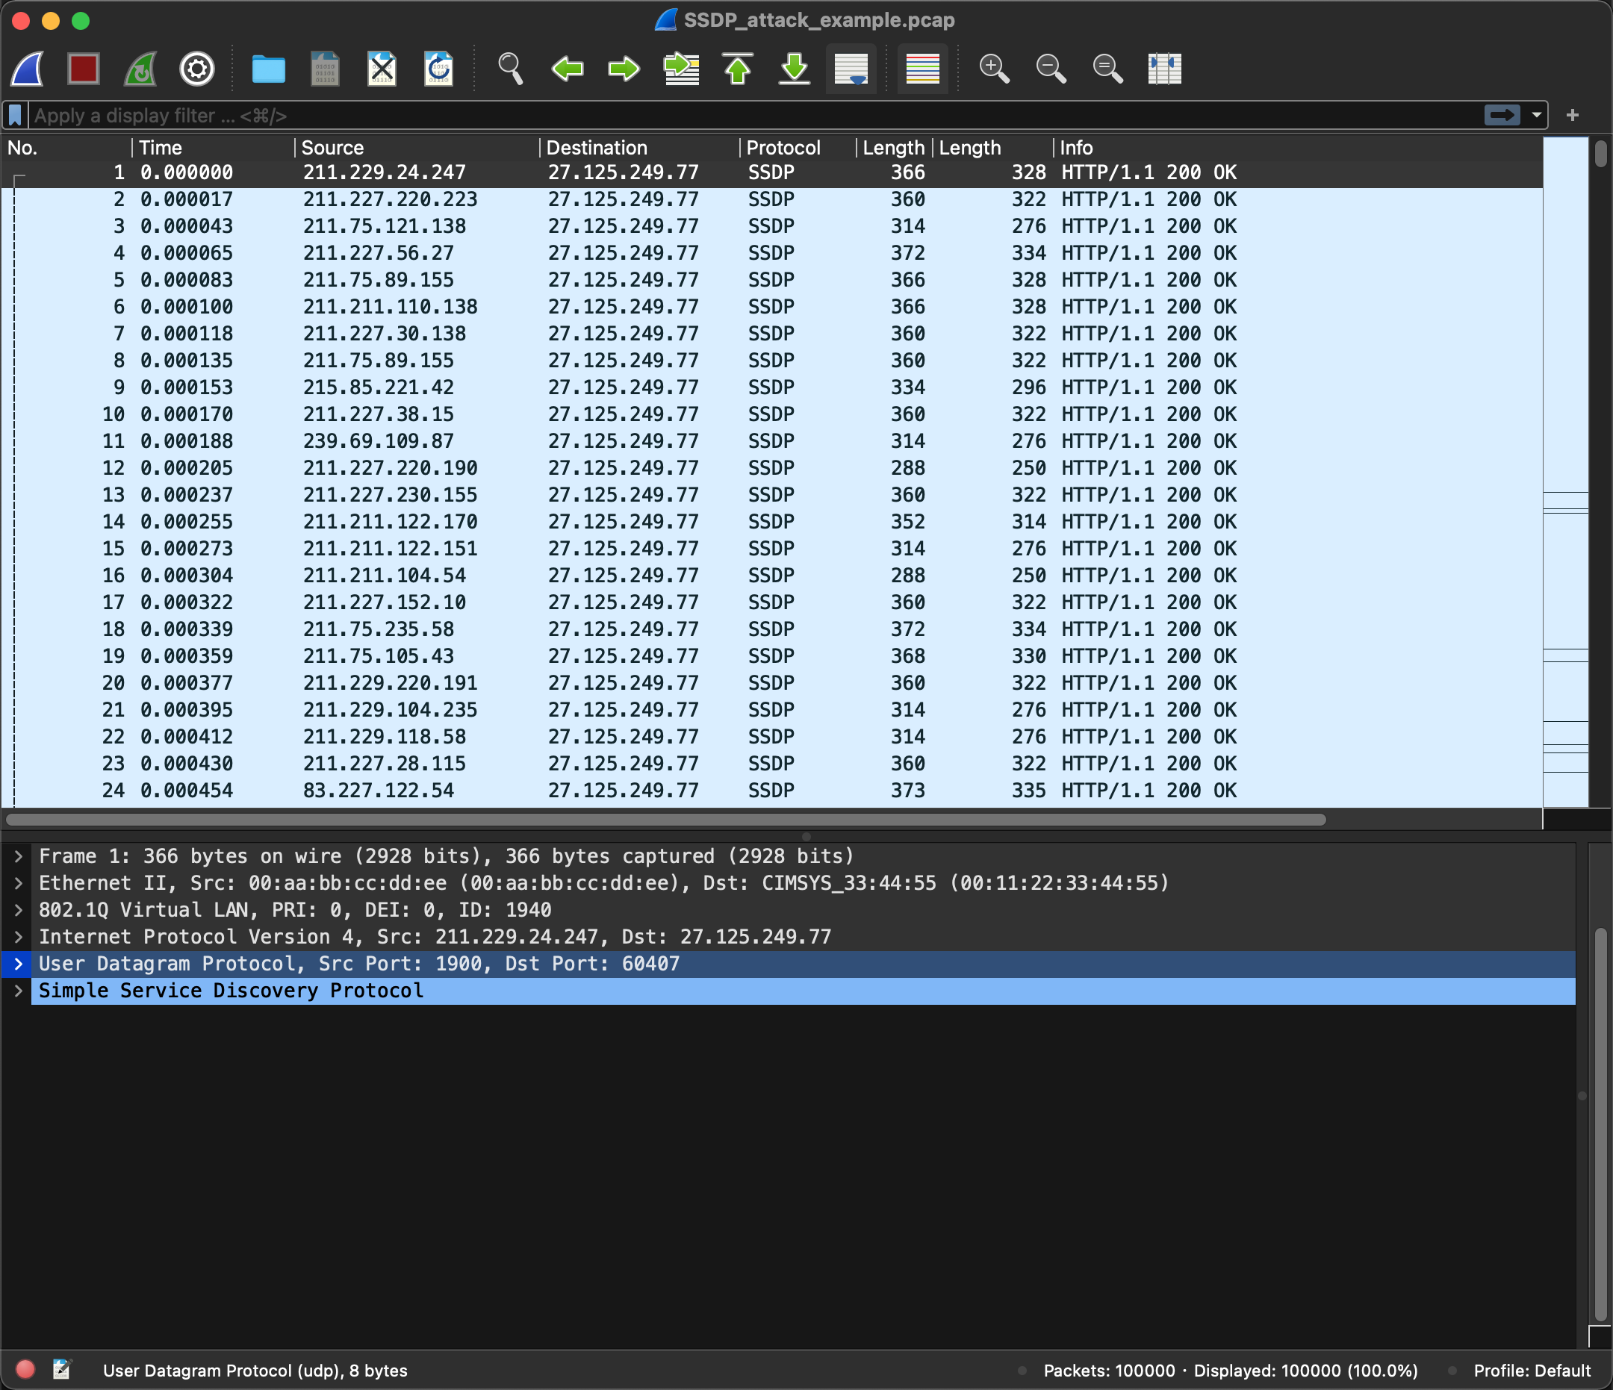Open a capture file with folder icon

(x=269, y=69)
